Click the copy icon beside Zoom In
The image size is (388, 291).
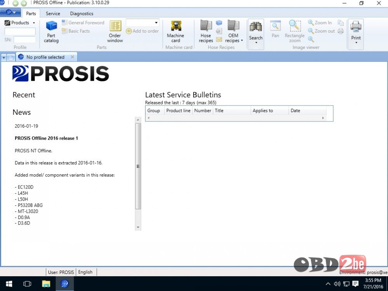click(341, 23)
